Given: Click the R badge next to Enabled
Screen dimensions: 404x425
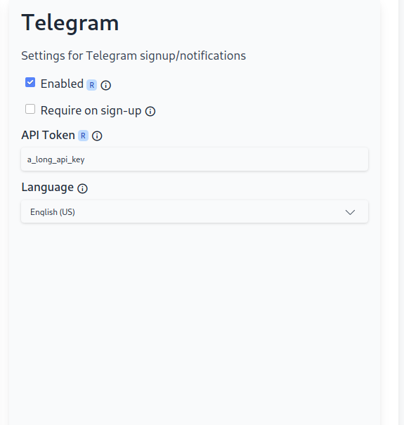Looking at the screenshot, I should [x=91, y=85].
